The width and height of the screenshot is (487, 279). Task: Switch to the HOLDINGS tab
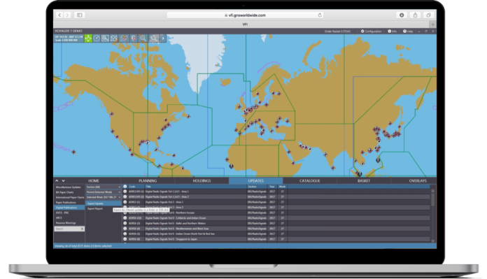tap(202, 180)
